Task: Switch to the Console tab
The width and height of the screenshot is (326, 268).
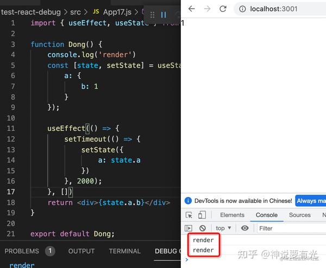Action: [267, 215]
